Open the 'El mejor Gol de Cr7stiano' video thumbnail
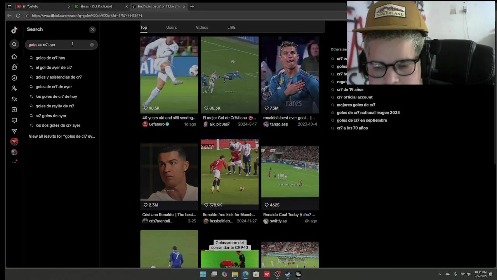Image resolution: width=497 pixels, height=280 pixels. pyautogui.click(x=229, y=75)
